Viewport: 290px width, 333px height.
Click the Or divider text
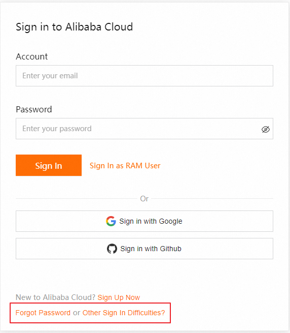(144, 199)
